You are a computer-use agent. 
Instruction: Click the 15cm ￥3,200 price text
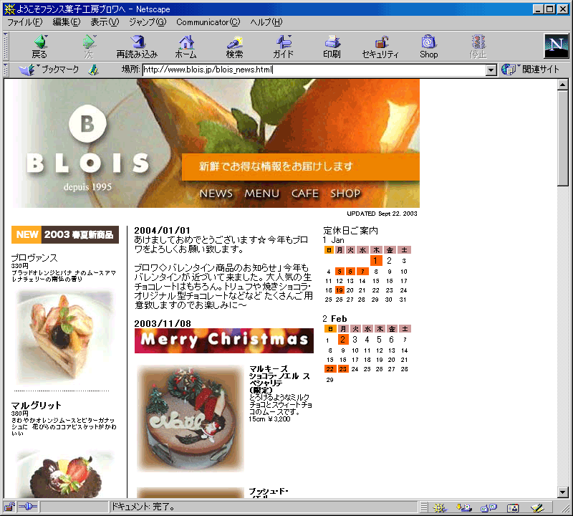(x=270, y=419)
